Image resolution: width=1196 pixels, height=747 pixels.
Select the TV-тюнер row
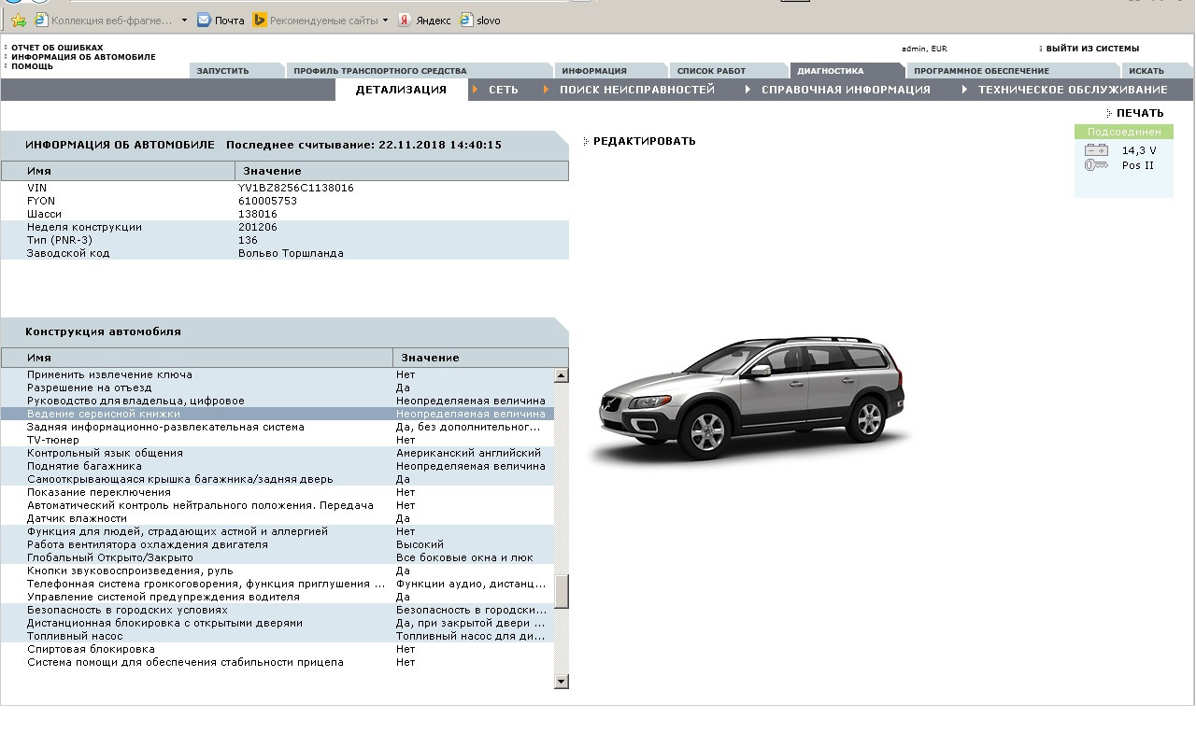pos(278,440)
